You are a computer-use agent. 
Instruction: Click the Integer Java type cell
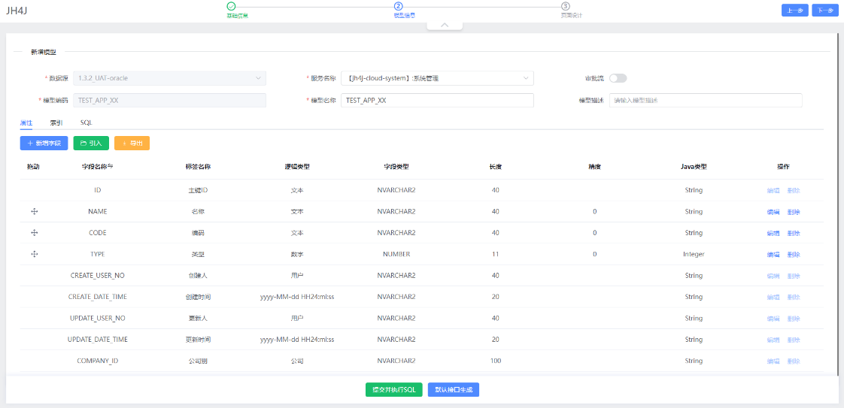point(694,254)
